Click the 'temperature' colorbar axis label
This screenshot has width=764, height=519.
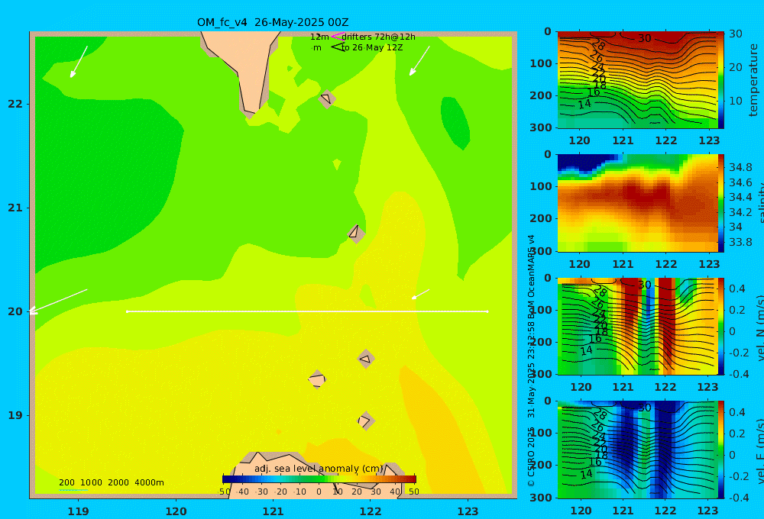point(754,80)
